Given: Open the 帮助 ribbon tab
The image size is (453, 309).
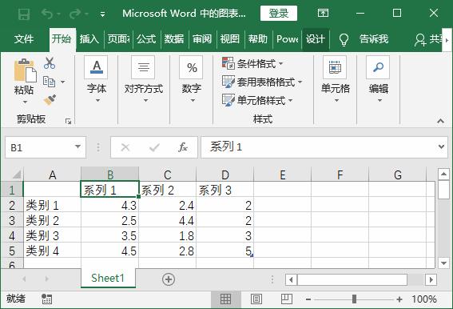Looking at the screenshot, I should click(258, 38).
